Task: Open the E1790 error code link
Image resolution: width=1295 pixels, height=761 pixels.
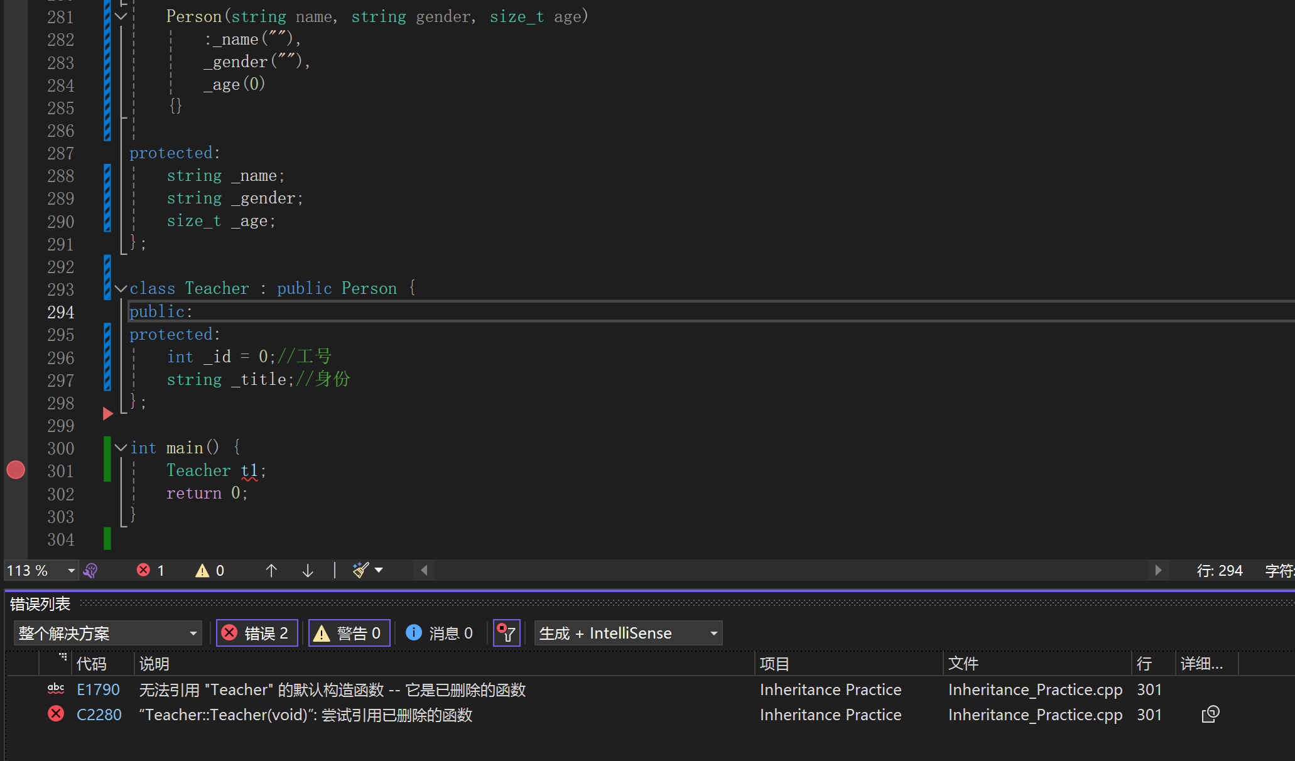Action: (98, 689)
